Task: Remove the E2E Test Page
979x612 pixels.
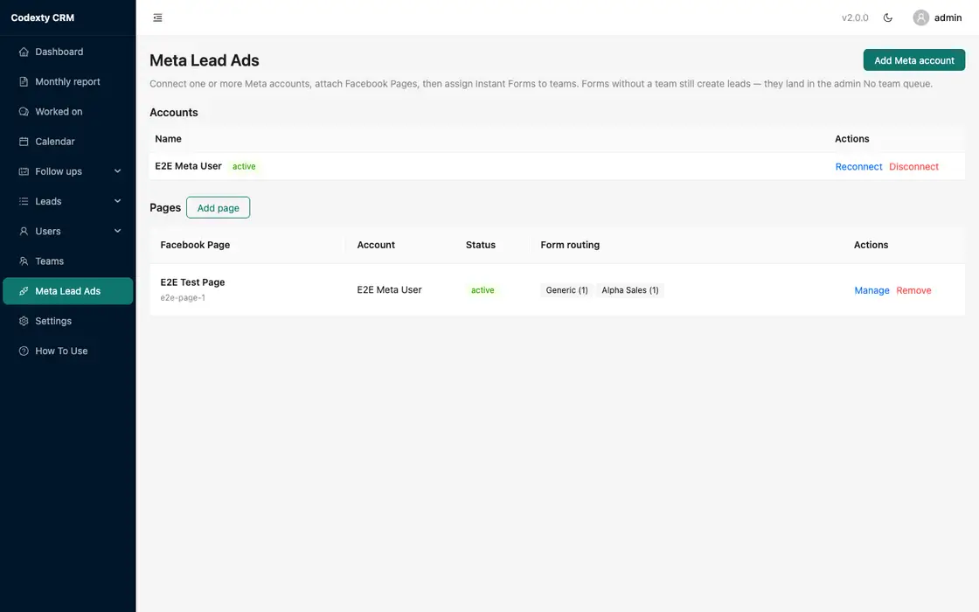Action: point(913,290)
